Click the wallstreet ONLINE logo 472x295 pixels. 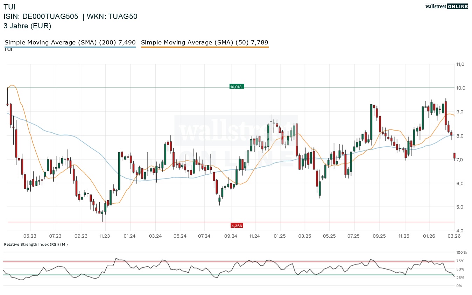[x=446, y=6]
